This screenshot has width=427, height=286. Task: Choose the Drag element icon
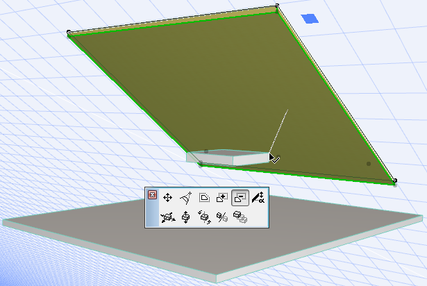tap(168, 217)
